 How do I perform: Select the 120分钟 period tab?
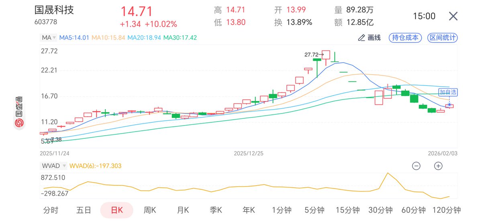446,210
